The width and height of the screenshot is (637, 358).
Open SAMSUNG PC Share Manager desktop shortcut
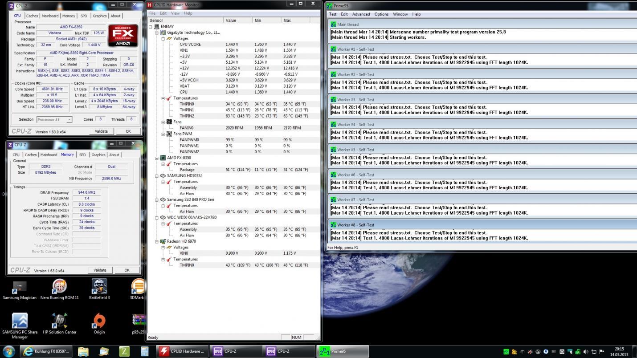20,326
